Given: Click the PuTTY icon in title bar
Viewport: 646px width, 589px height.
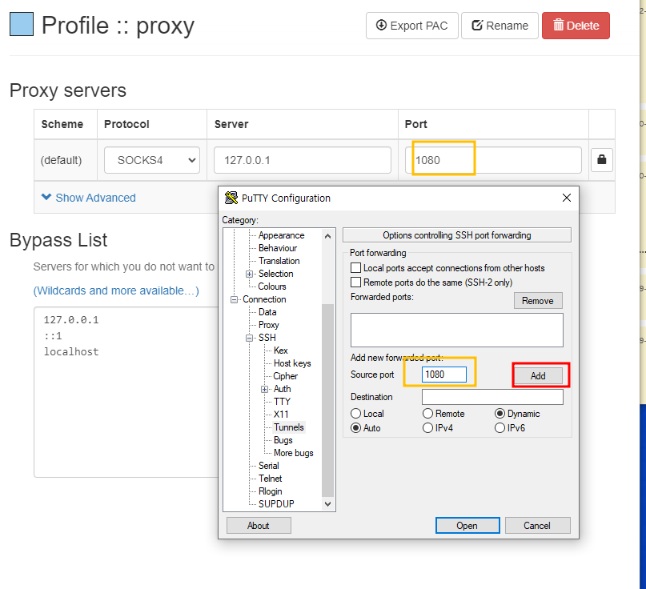Looking at the screenshot, I should [x=231, y=198].
